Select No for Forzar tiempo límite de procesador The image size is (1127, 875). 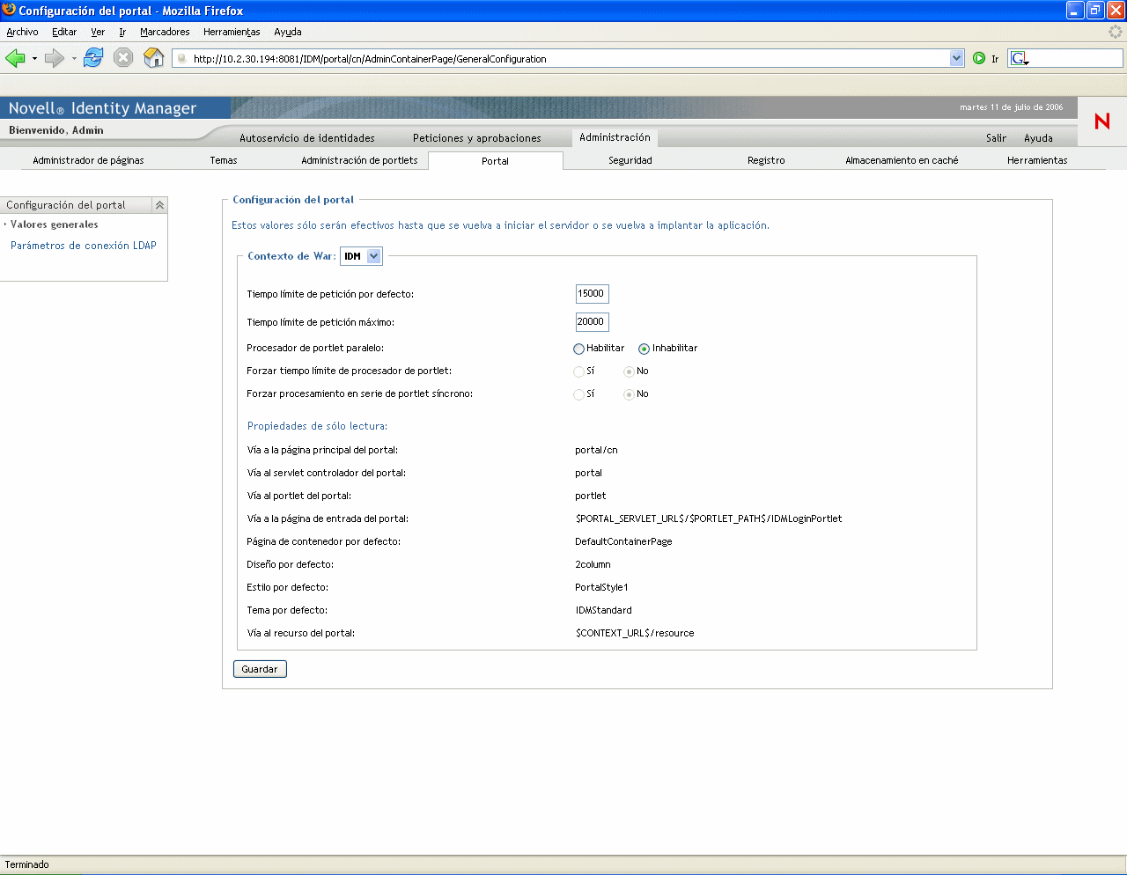[x=629, y=371]
